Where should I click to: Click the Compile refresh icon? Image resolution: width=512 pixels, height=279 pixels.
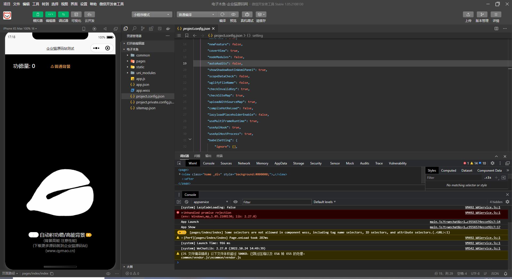(222, 14)
